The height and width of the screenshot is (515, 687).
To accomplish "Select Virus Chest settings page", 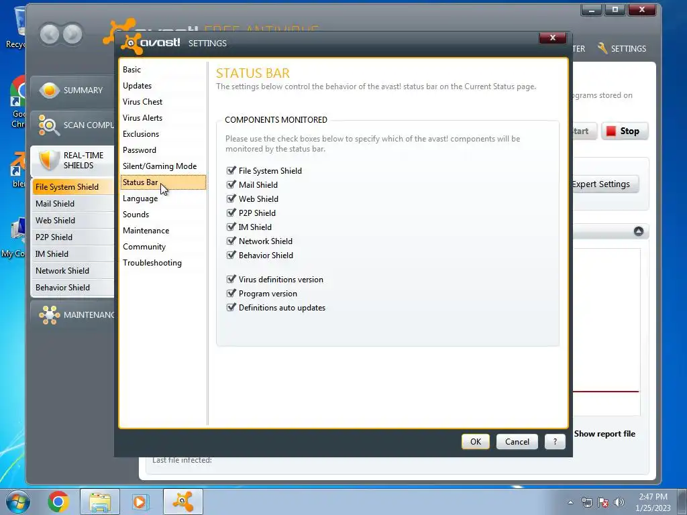I will (x=163, y=102).
